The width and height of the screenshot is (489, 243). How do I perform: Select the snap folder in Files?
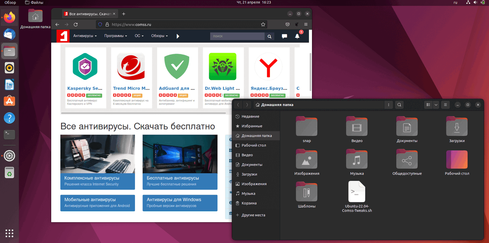point(307,129)
